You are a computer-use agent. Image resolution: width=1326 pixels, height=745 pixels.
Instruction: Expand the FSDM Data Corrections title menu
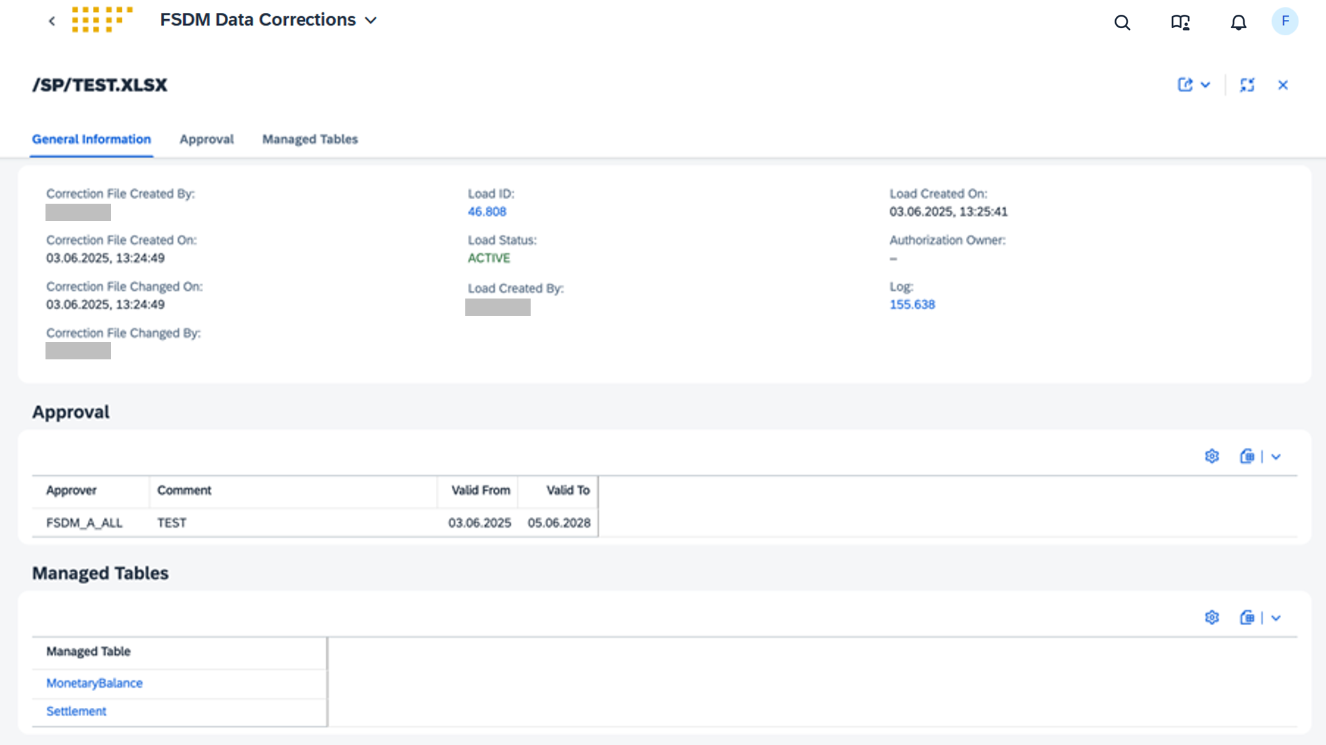tap(371, 20)
